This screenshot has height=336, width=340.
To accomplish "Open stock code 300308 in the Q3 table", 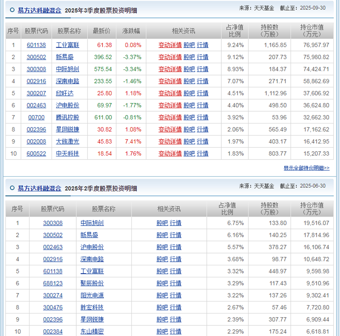I will point(36,69).
